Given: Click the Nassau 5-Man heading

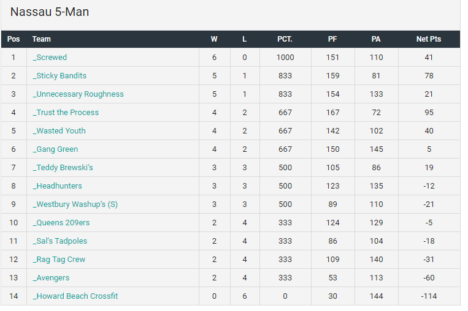Looking at the screenshot, I should click(50, 12).
